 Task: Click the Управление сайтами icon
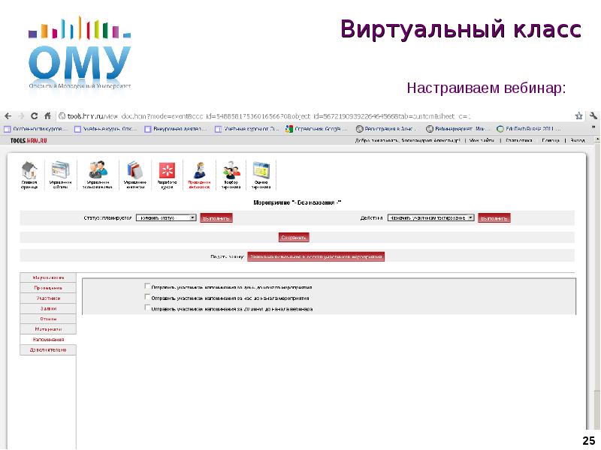[59, 172]
